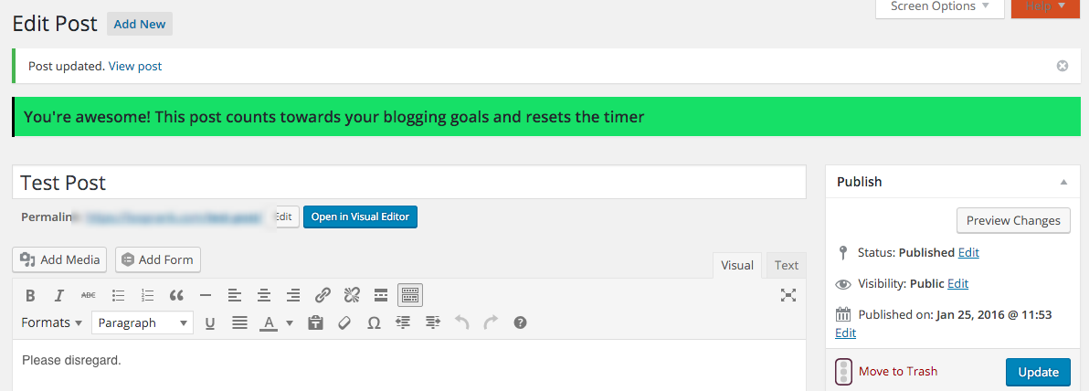Switch to the Text editor tab

click(787, 265)
